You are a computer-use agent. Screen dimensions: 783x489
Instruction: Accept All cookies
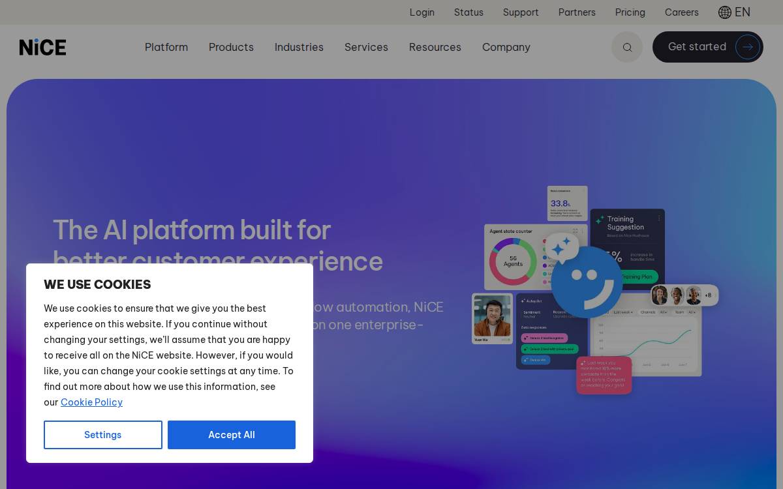pos(232,435)
